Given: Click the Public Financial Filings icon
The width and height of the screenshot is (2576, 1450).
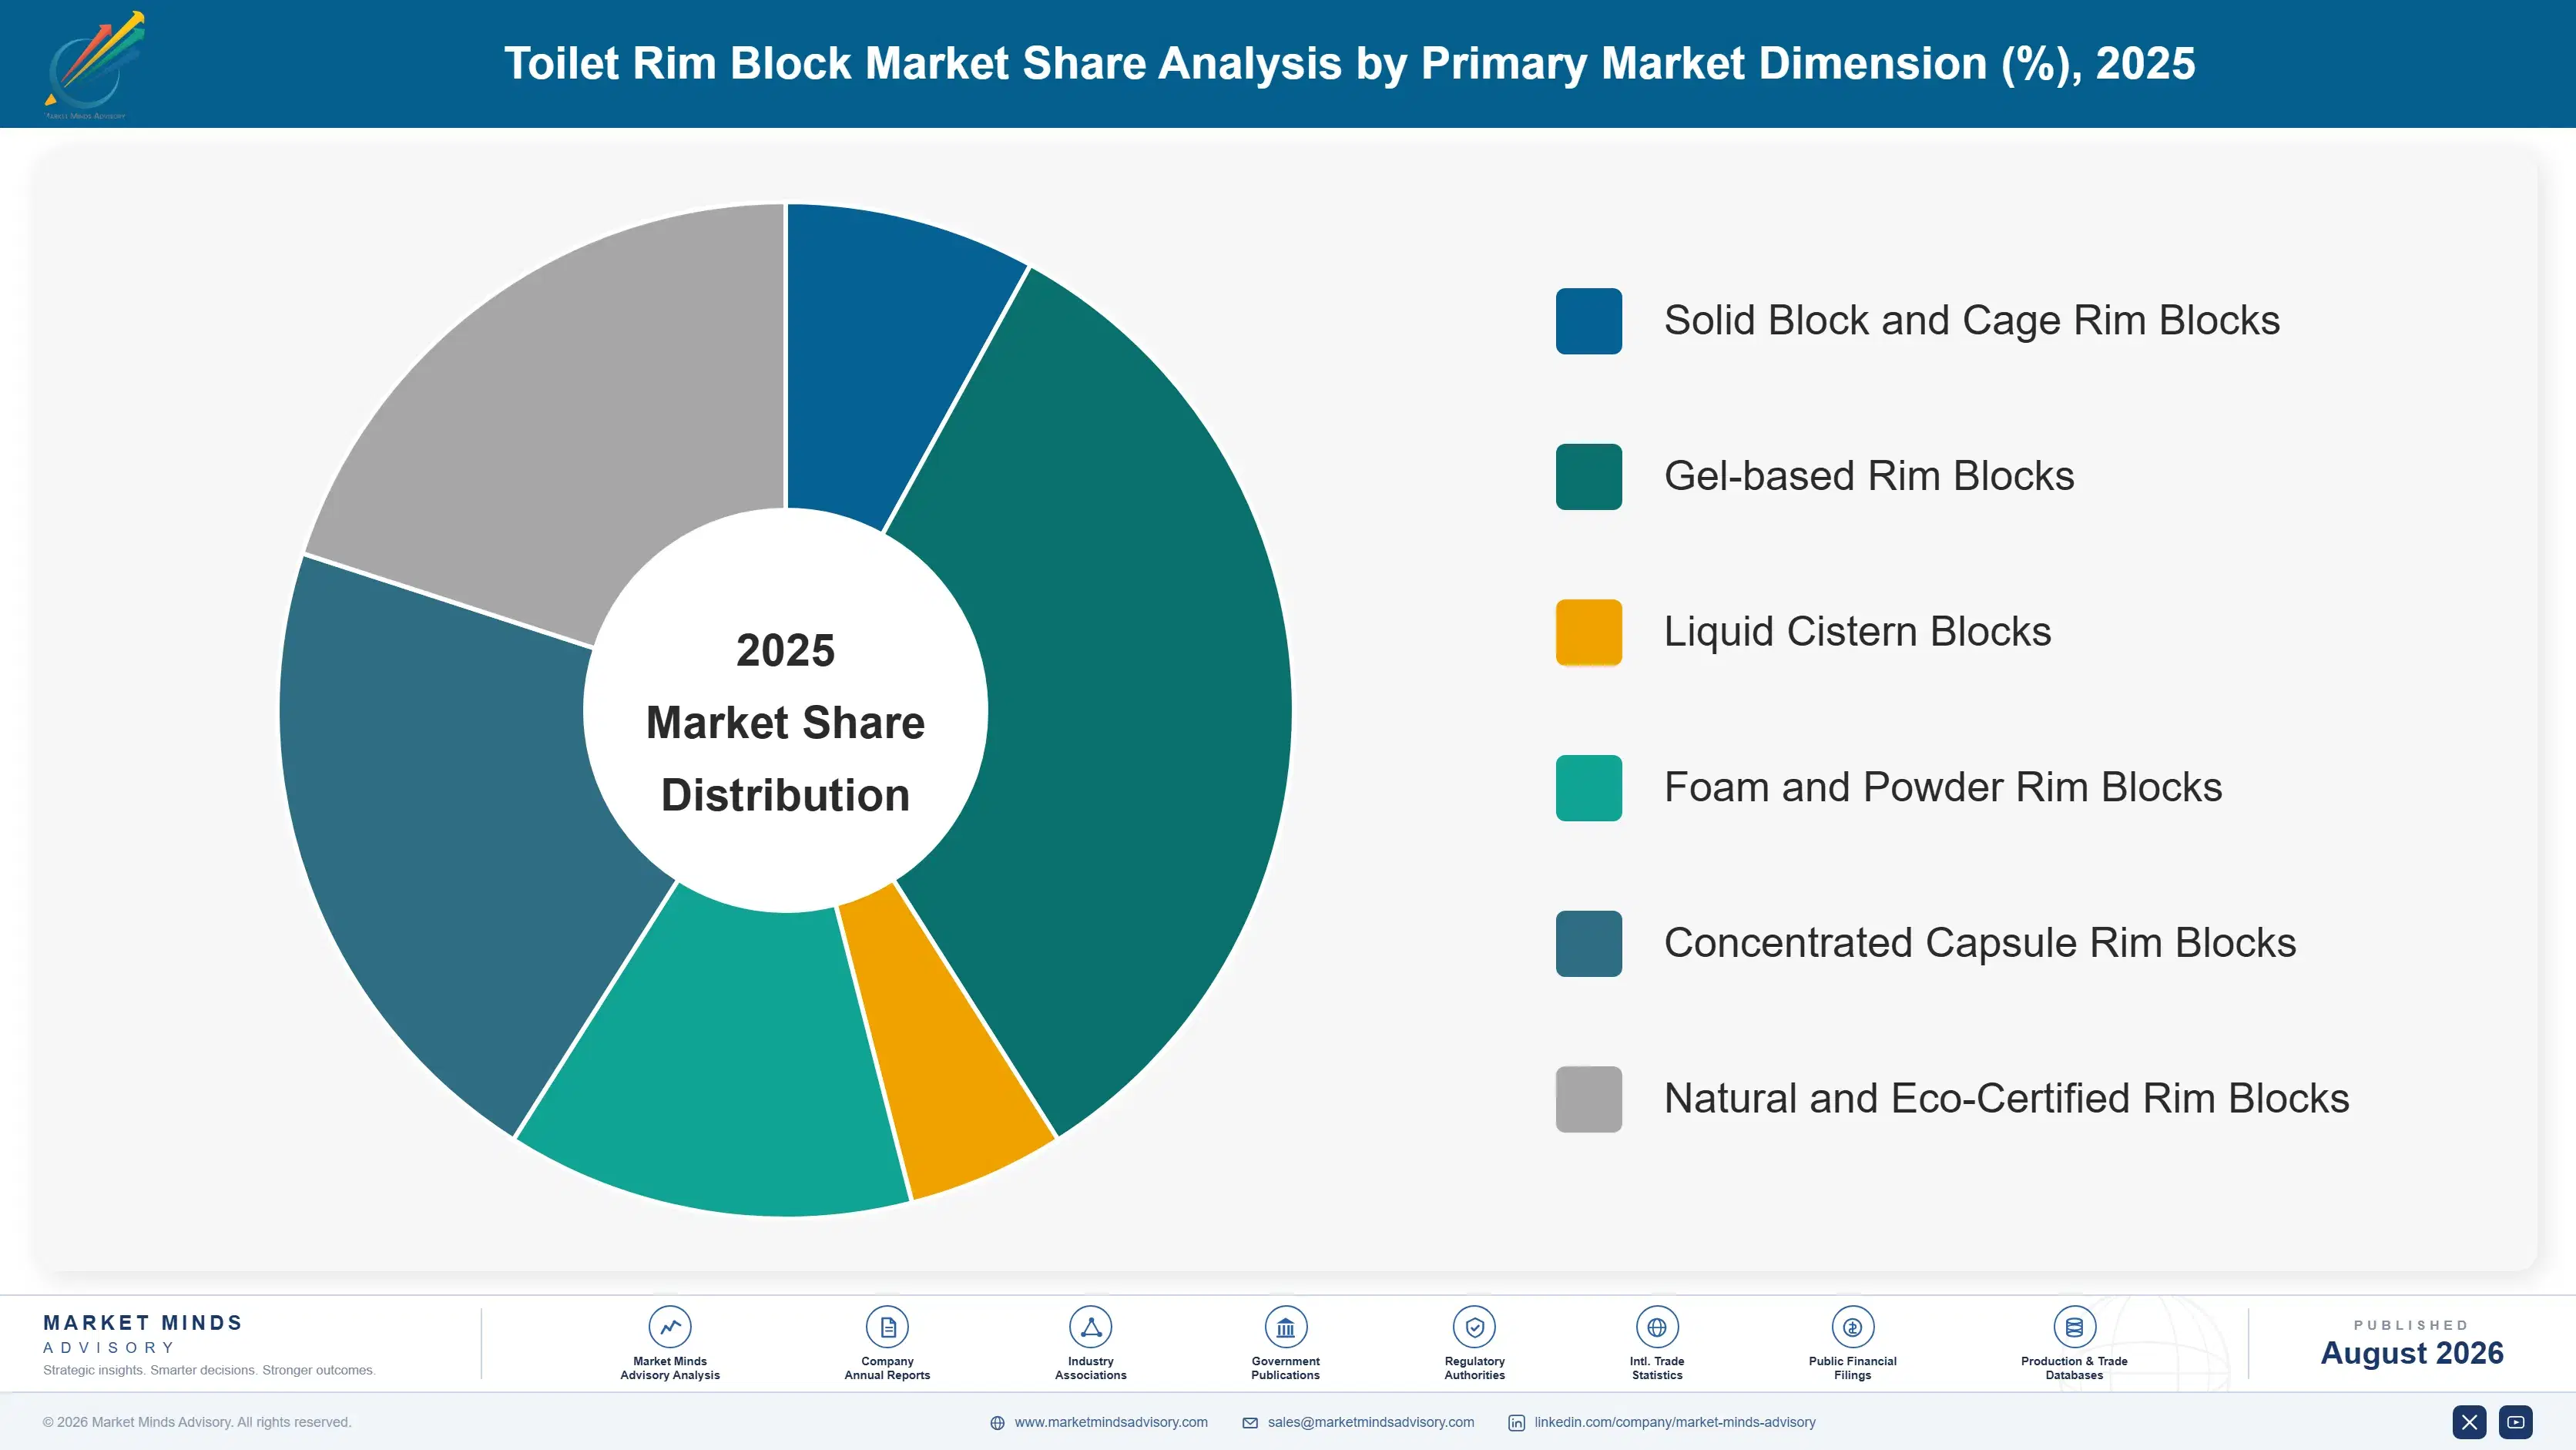Looking at the screenshot, I should pos(1852,1327).
